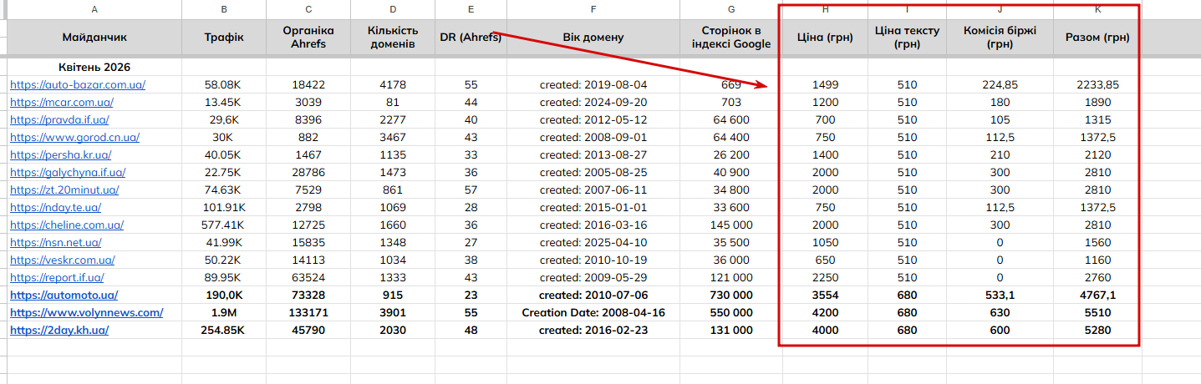Click the Ціна (грн) header cell

(x=825, y=38)
